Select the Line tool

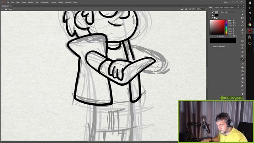pos(242,37)
